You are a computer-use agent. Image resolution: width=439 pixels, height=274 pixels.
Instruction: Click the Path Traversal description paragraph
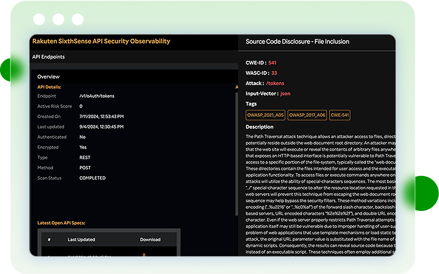(321, 194)
